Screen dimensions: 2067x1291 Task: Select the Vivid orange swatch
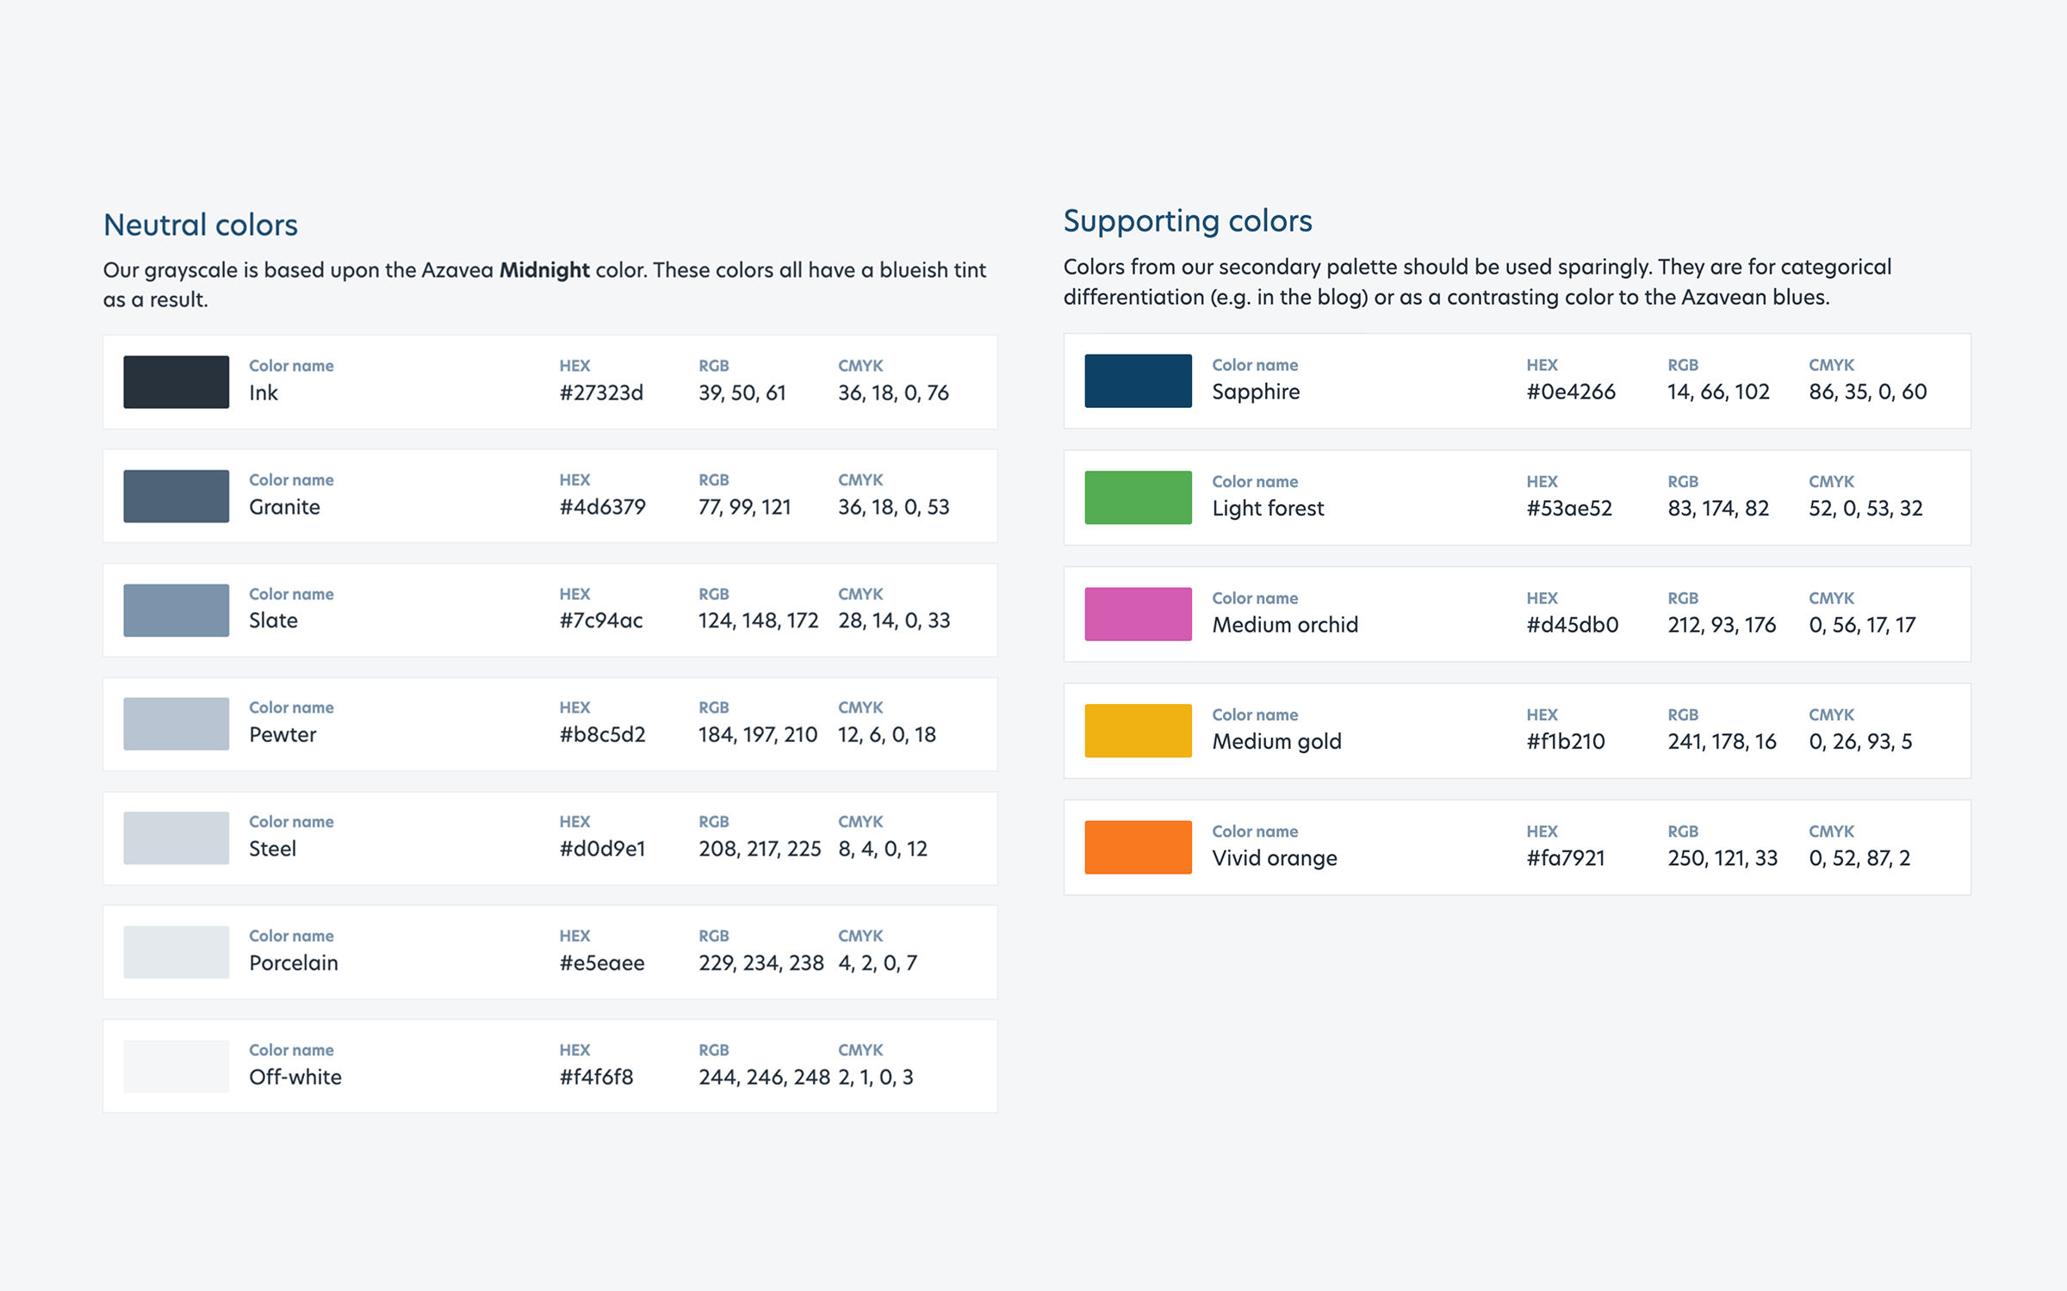[x=1138, y=847]
